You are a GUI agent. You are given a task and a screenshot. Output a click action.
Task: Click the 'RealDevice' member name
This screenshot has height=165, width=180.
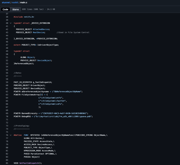tap(39, 32)
